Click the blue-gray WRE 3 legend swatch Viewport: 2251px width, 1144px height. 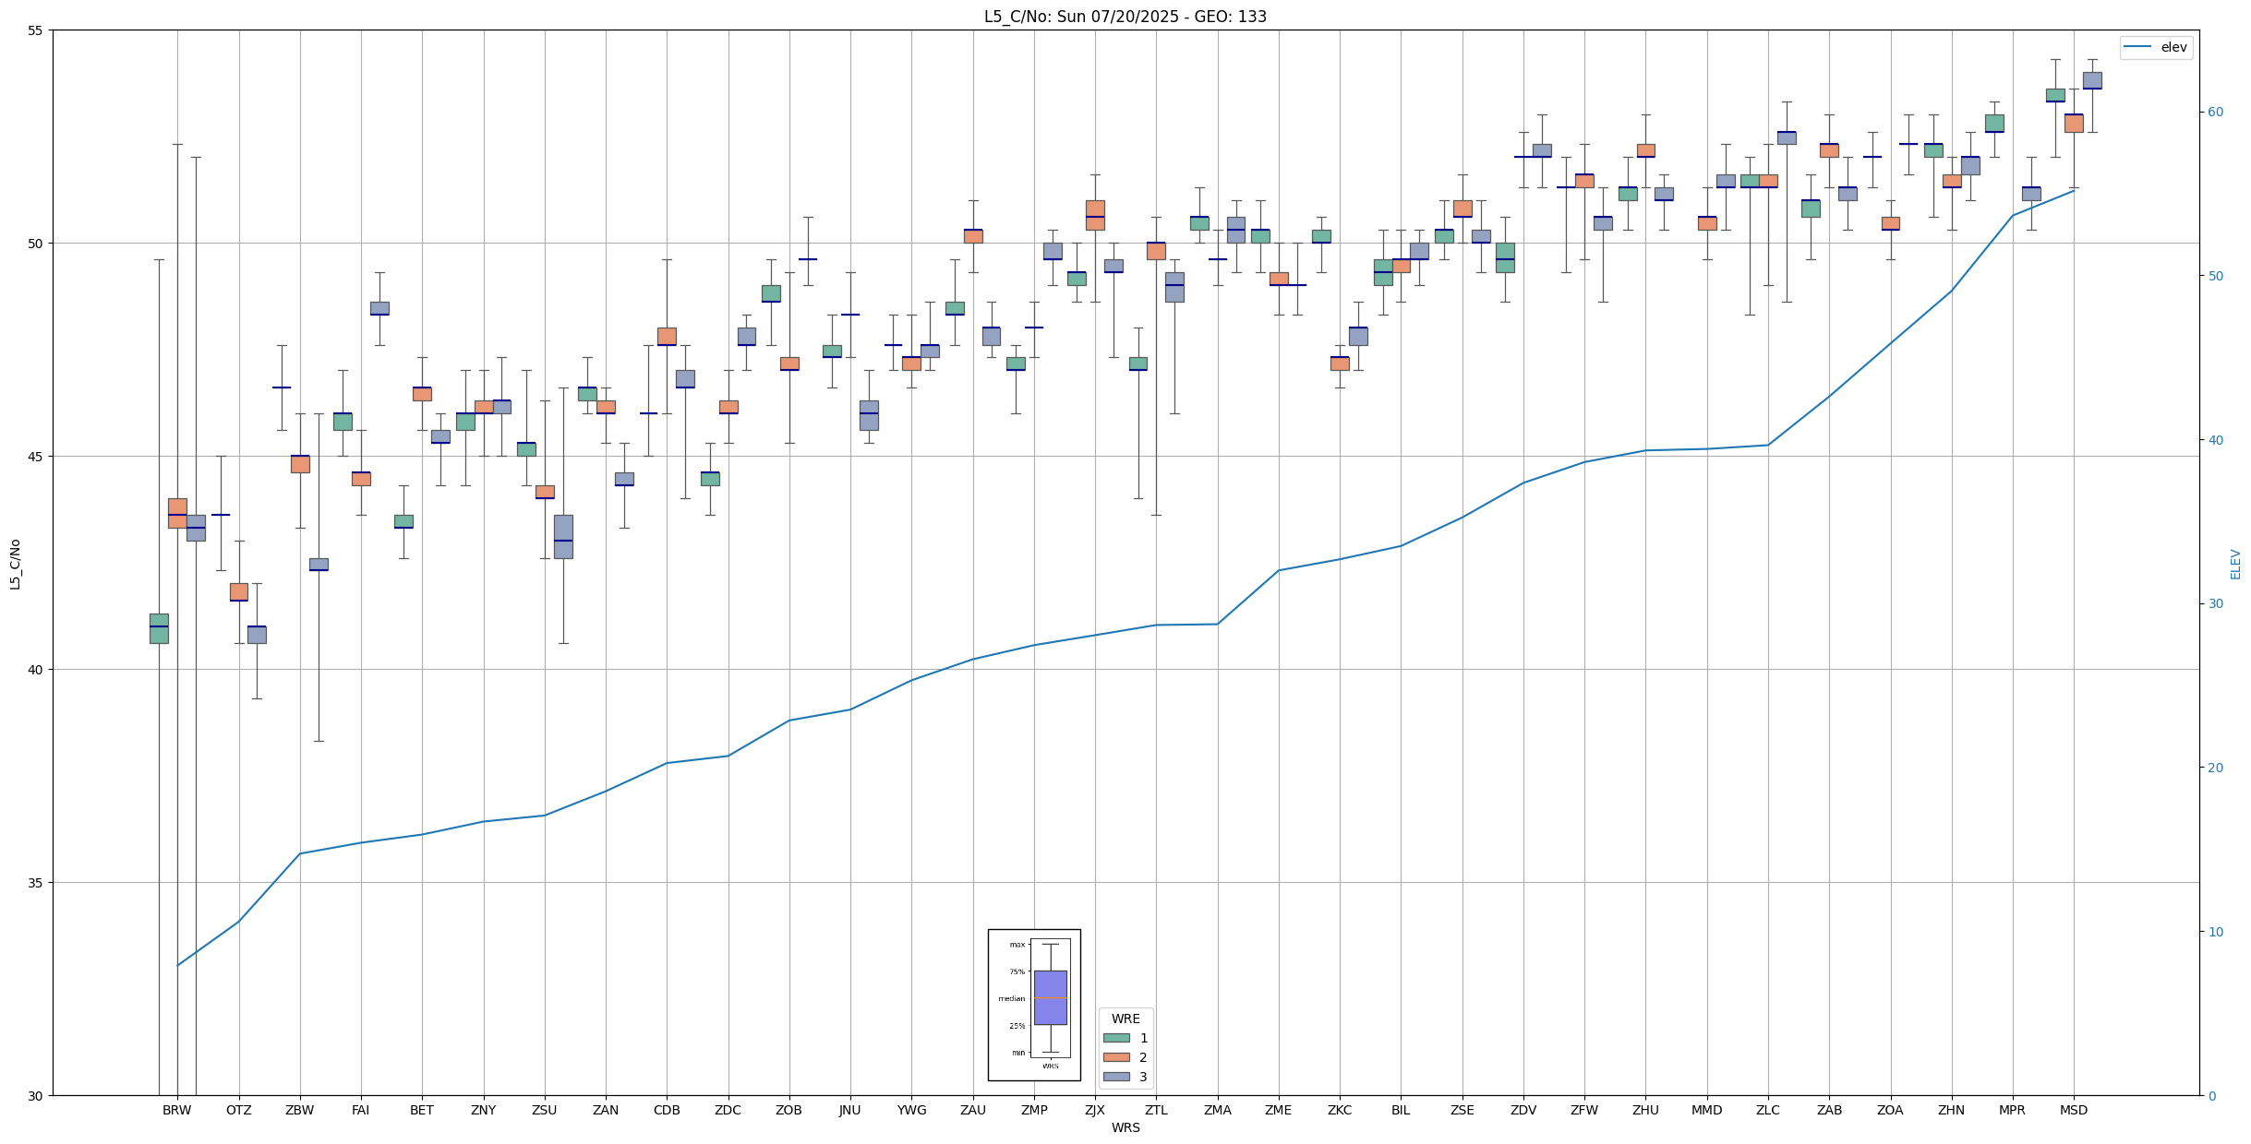[x=1116, y=1077]
